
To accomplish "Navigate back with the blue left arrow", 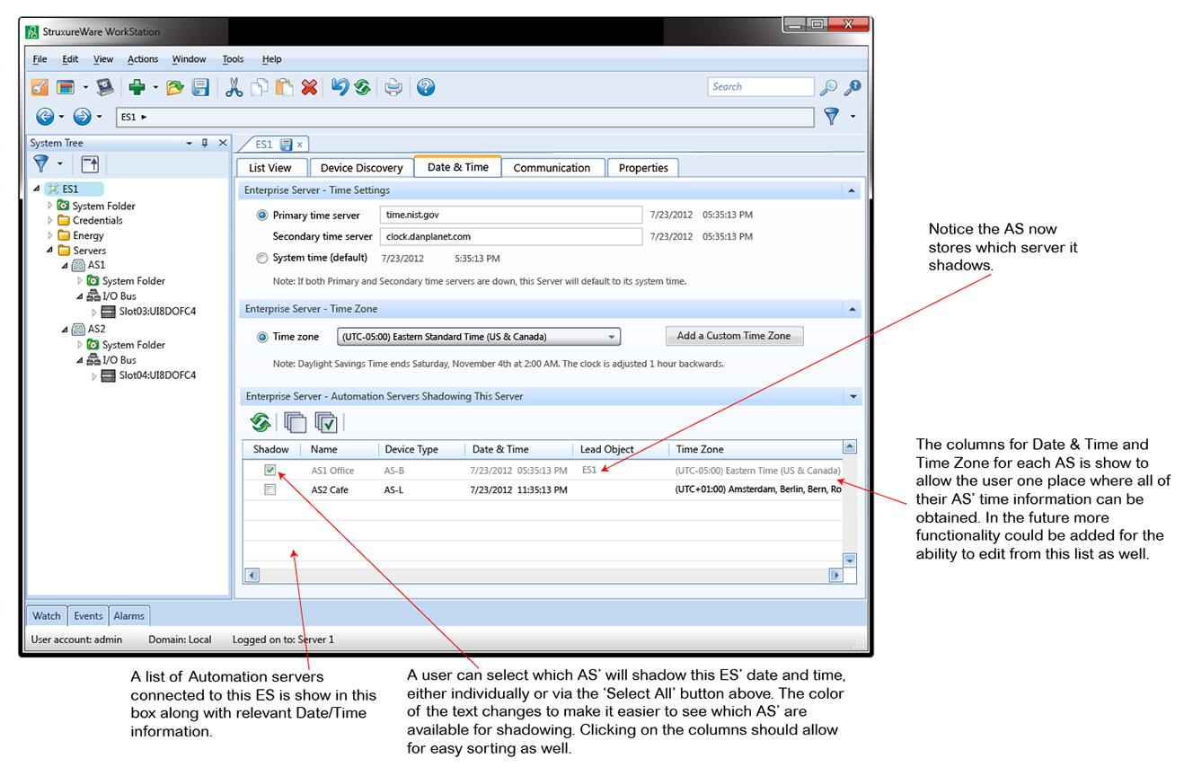I will (x=45, y=117).
